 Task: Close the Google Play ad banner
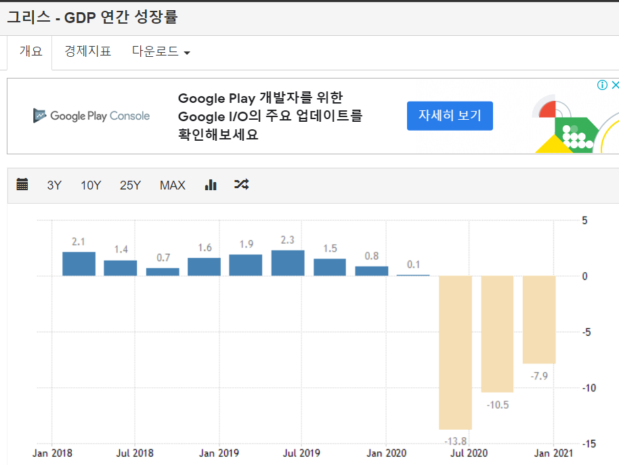tap(615, 85)
